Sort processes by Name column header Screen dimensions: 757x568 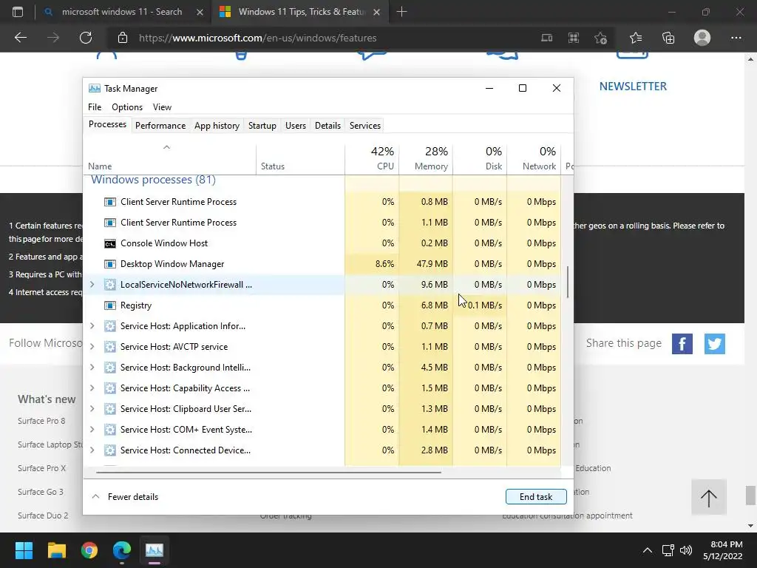click(169, 159)
